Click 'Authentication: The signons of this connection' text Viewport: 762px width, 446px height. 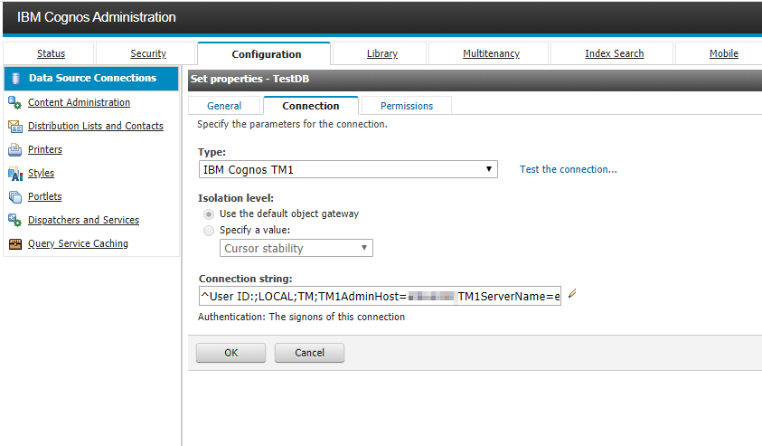click(x=301, y=317)
